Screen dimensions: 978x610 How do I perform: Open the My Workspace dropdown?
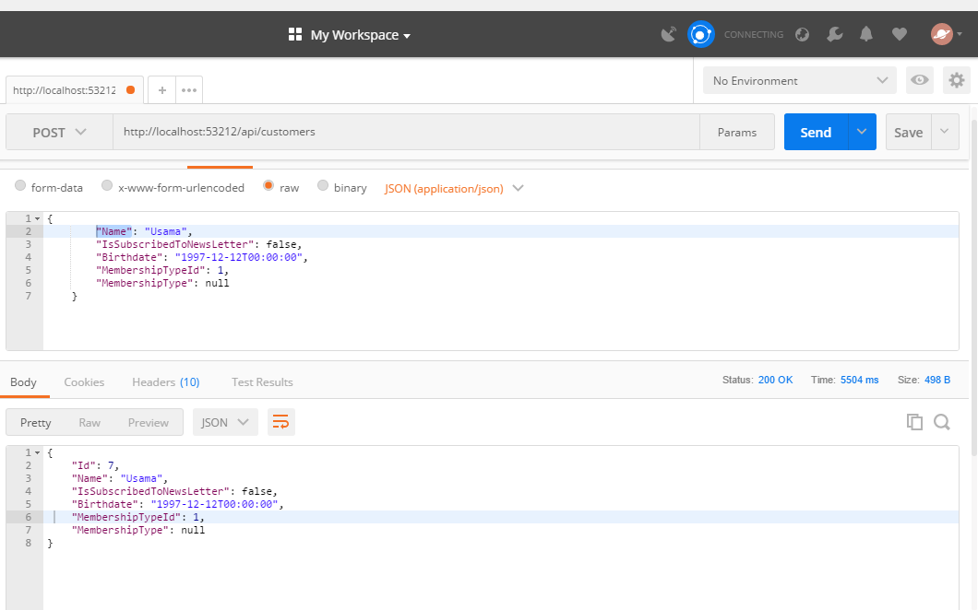click(361, 35)
